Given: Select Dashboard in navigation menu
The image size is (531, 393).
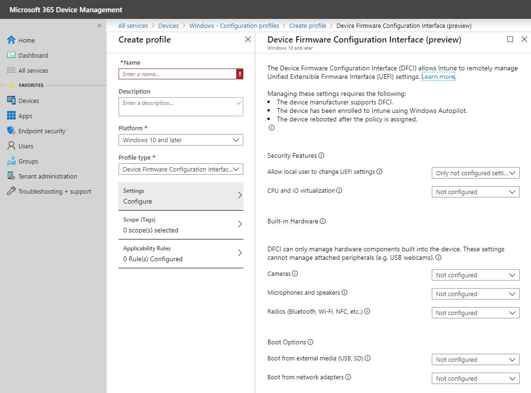Looking at the screenshot, I should pos(33,55).
